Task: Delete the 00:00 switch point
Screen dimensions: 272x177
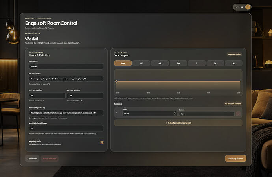Action: point(238,114)
